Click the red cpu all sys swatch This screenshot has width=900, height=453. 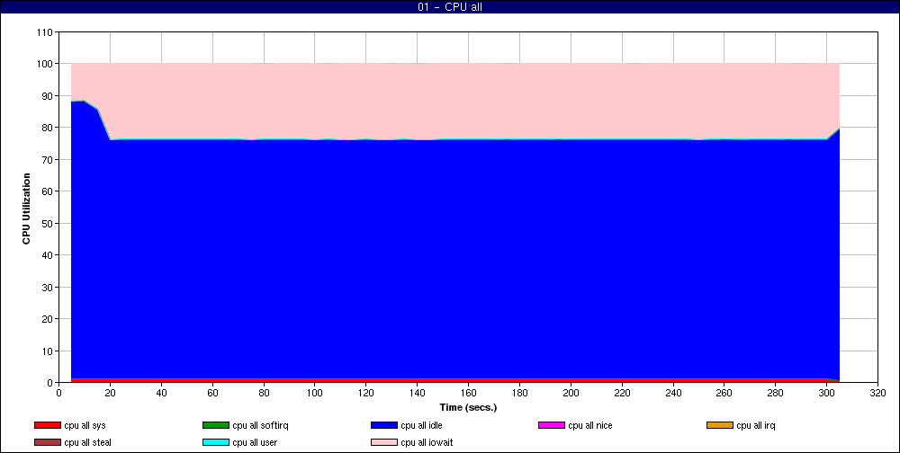(48, 425)
